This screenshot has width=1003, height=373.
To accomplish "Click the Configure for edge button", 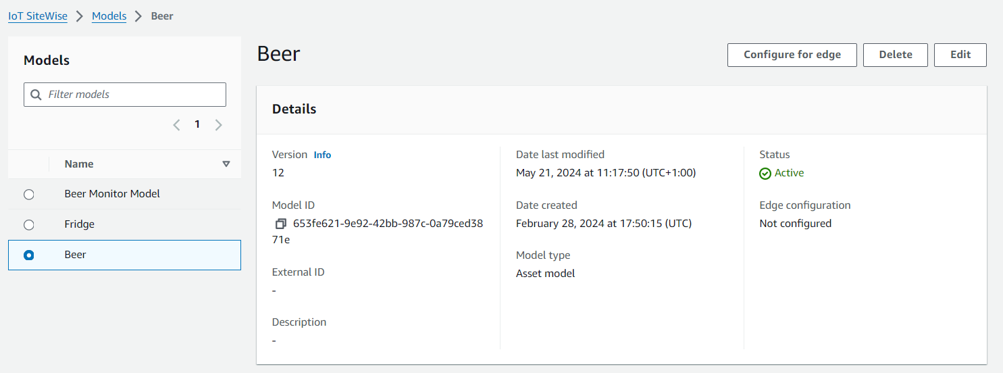I will (792, 55).
